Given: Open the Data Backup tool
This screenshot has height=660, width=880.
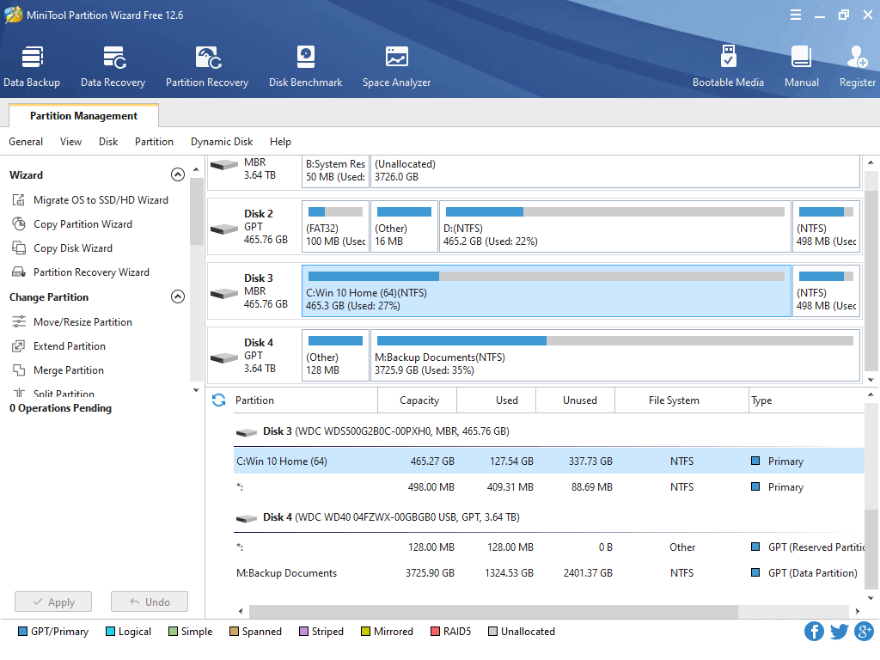Looking at the screenshot, I should point(32,67).
